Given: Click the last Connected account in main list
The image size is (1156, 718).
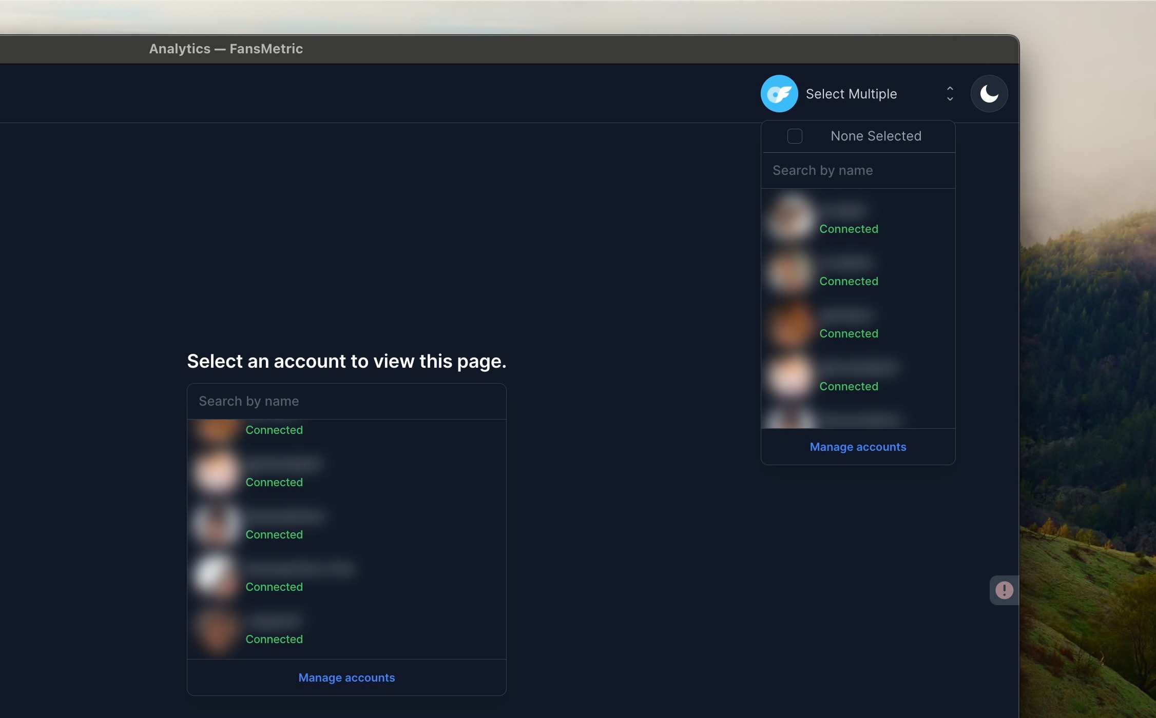Looking at the screenshot, I should coord(346,630).
